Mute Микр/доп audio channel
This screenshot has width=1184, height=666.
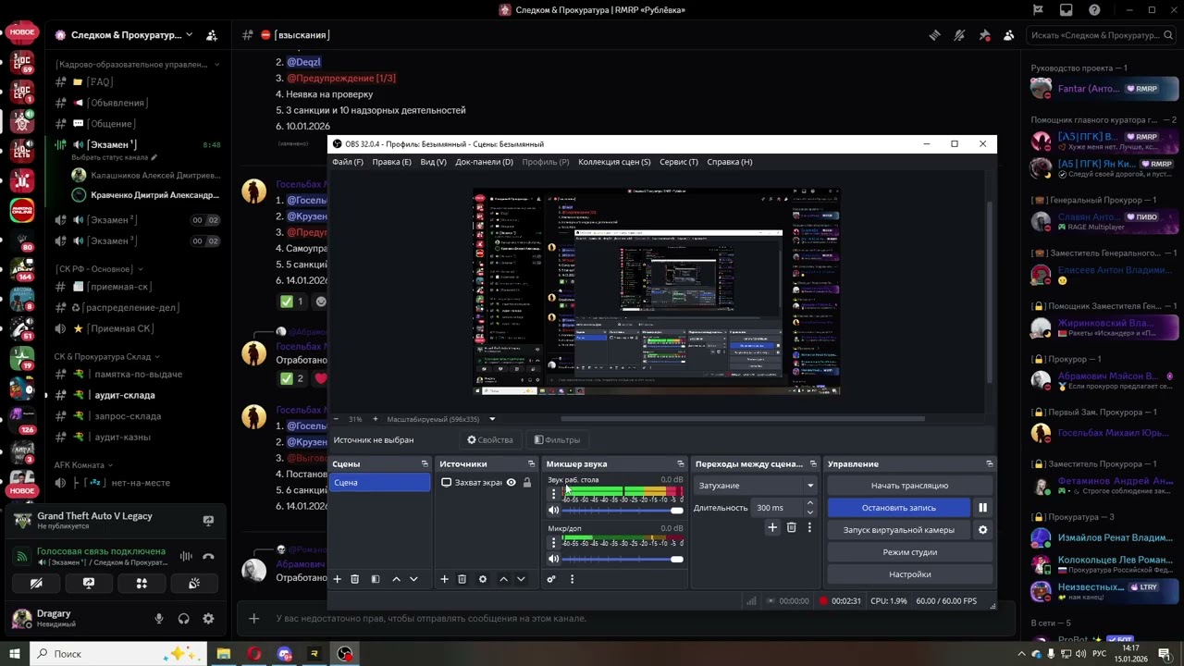coord(553,560)
